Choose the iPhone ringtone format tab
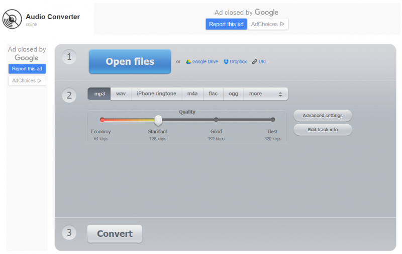This screenshot has height=254, width=402. click(x=156, y=94)
